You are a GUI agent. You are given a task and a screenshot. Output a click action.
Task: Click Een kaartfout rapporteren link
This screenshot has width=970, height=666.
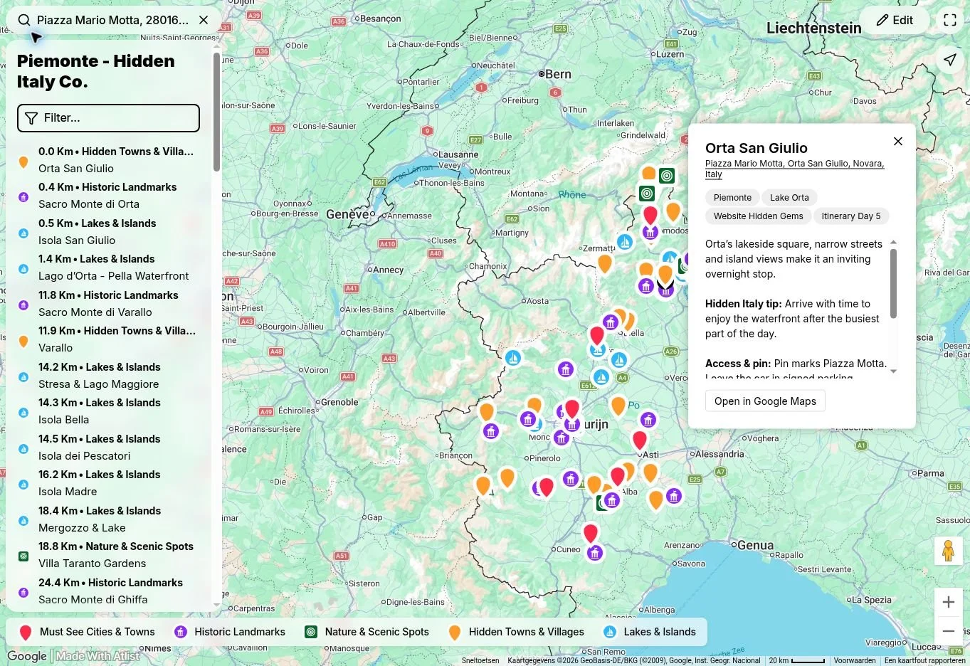point(924,660)
